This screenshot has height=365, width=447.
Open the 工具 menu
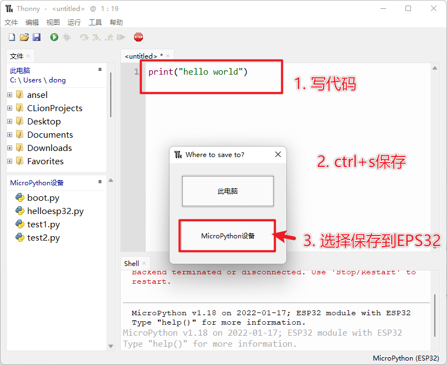pos(95,22)
